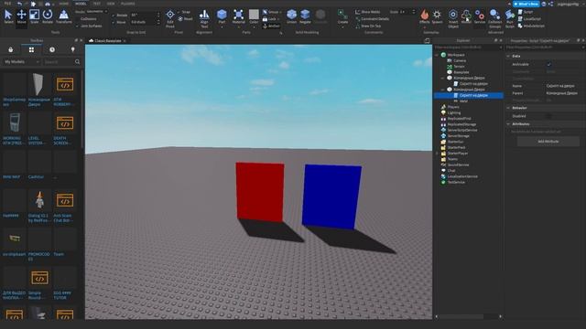Toggle the Archivable property checkbox
This screenshot has width=586, height=329.
(548, 65)
